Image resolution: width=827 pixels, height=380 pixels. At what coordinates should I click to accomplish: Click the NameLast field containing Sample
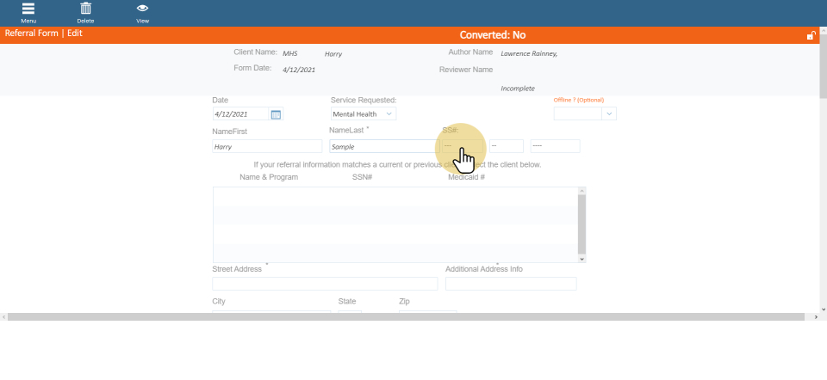point(382,147)
